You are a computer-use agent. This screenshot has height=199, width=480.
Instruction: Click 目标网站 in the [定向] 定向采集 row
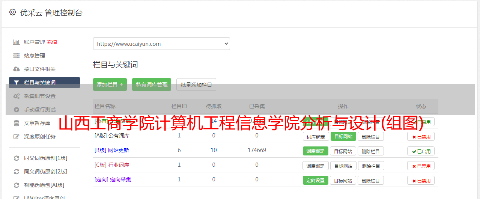(343, 180)
